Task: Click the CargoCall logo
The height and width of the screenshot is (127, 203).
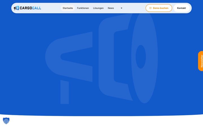Action: (x=27, y=8)
